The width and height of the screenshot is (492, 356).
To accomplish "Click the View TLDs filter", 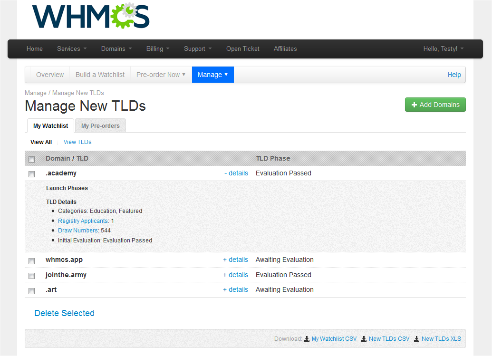I will (x=77, y=142).
